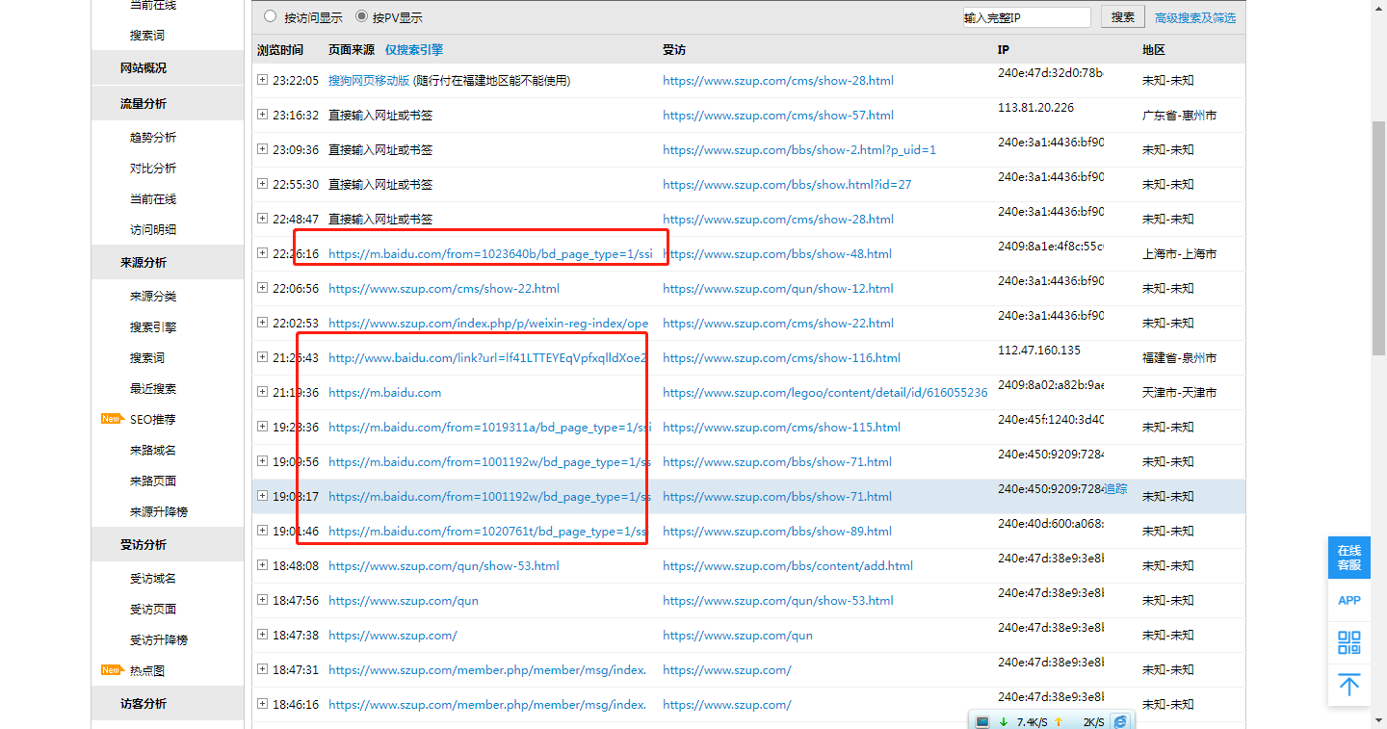Click the back-to-top arrow icon
Image resolution: width=1387 pixels, height=729 pixels.
coord(1348,685)
